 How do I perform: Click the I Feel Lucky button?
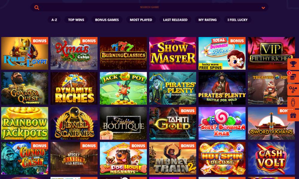coord(237,20)
